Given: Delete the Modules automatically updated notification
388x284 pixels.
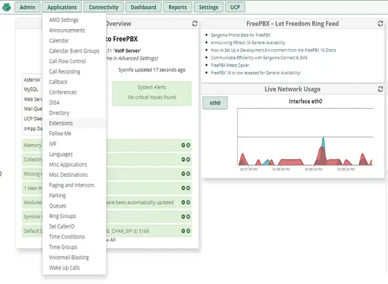Looking at the screenshot, I should 188,202.
